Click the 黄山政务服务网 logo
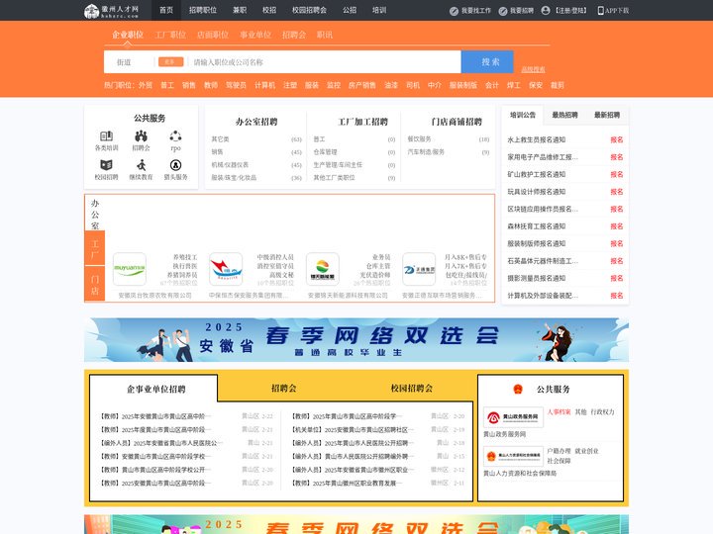Viewport: 713px width, 534px height. pos(513,417)
